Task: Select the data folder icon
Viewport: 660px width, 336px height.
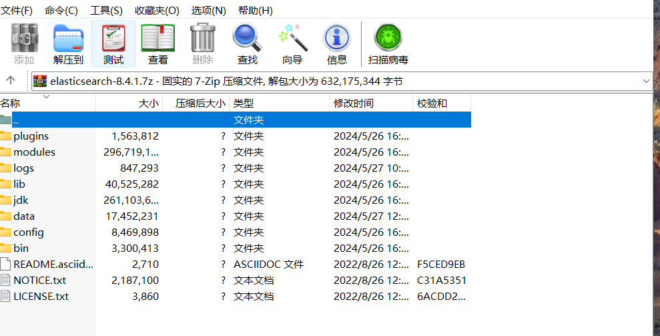Action: (x=5, y=216)
